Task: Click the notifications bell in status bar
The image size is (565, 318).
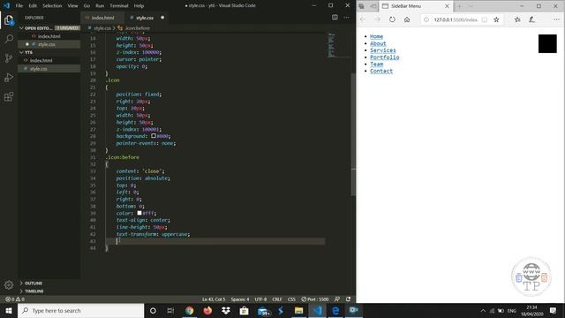Action: pyautogui.click(x=348, y=299)
